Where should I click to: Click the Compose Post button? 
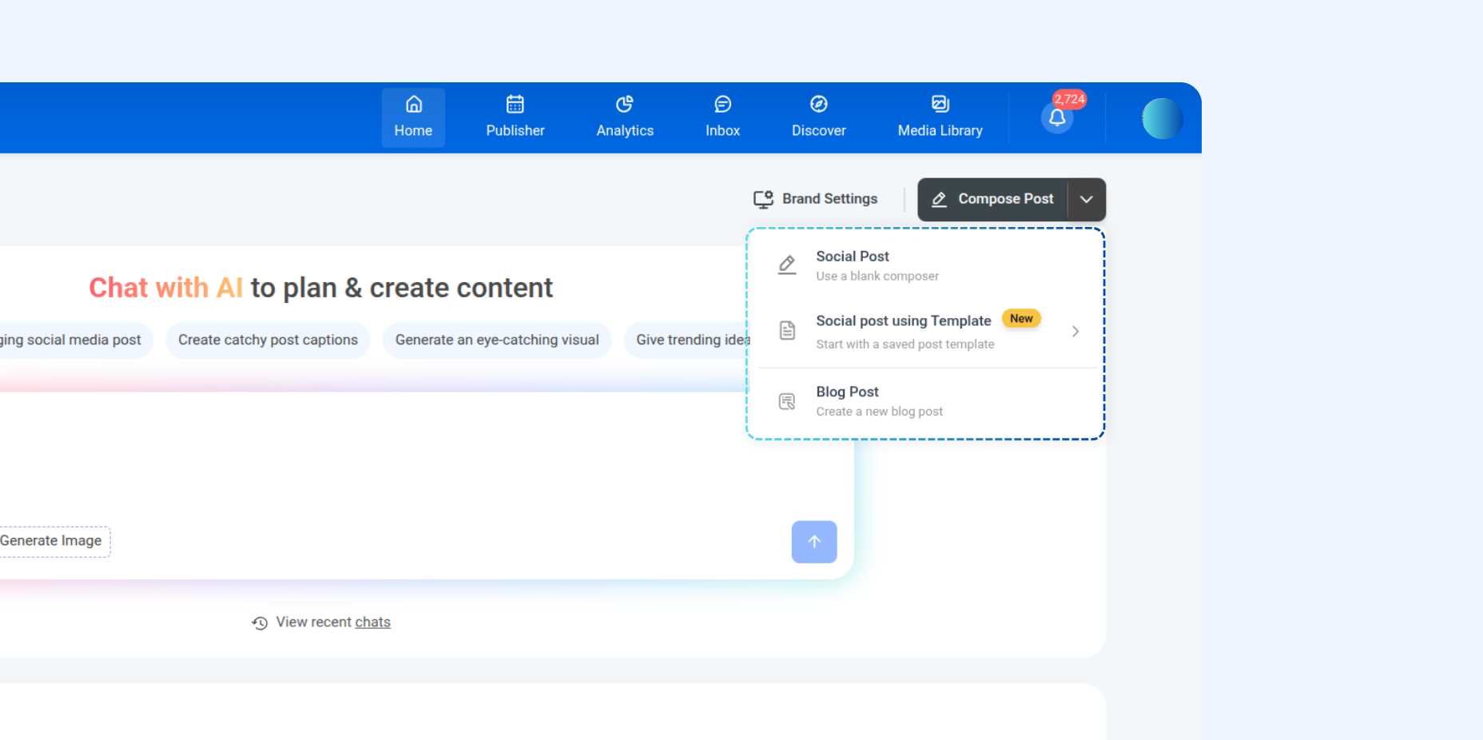tap(992, 199)
